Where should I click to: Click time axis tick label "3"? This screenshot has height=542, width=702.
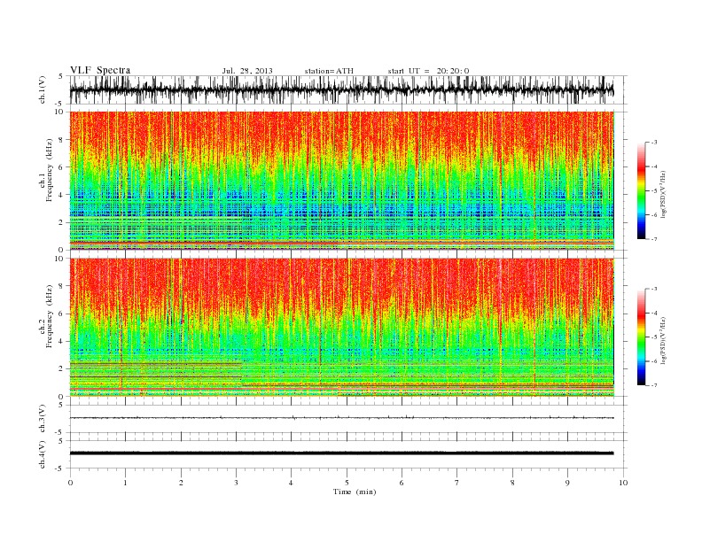point(236,483)
